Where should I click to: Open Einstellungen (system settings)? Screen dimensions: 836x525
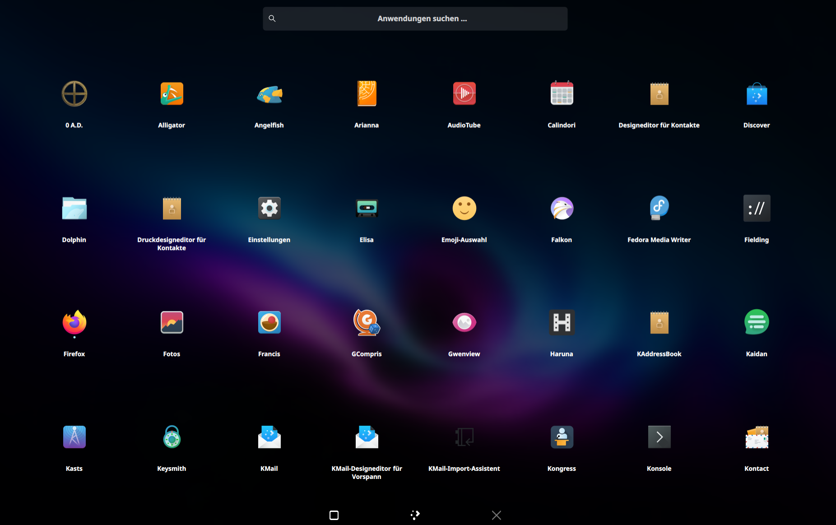[269, 208]
